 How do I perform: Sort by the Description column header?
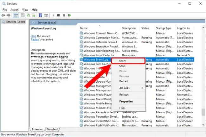(x=130, y=28)
